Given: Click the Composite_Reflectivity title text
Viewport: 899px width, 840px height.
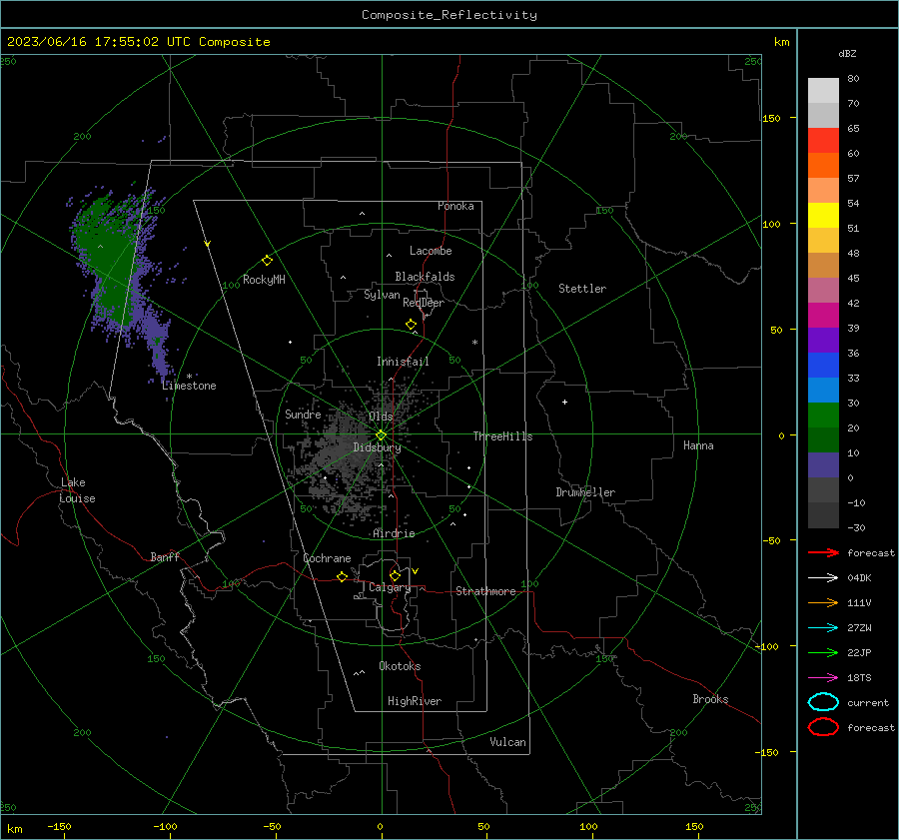Looking at the screenshot, I should point(449,15).
